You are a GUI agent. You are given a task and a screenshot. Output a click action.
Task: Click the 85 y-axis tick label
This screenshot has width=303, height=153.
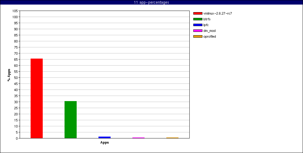click(x=16, y=35)
